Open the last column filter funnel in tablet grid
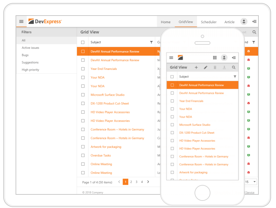Screen dimensions: 276x208 [x=254, y=42]
